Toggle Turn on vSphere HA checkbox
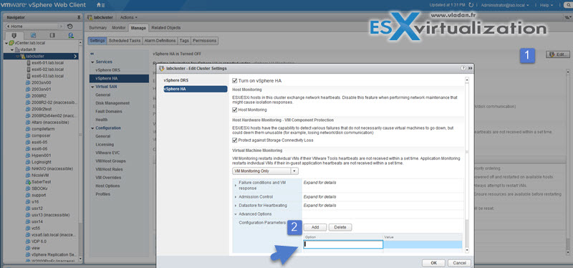The image size is (573, 268). (235, 80)
